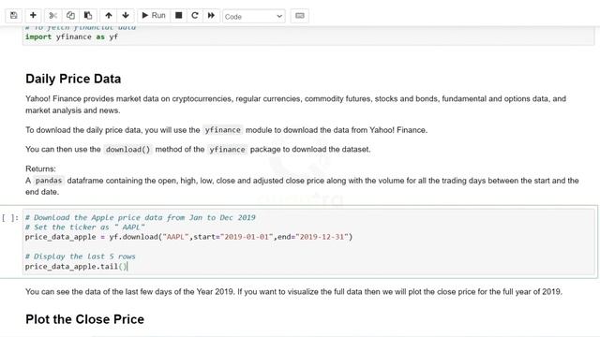Screen dimensions: 600x337
Task: Click paragraph starting 'You can see the data'
Action: (x=293, y=292)
